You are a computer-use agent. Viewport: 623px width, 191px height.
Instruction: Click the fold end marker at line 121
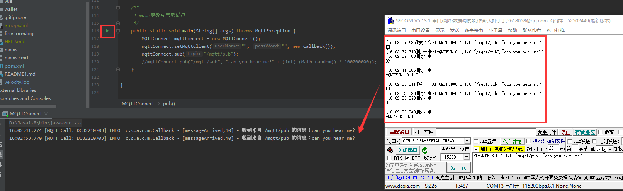point(118,69)
